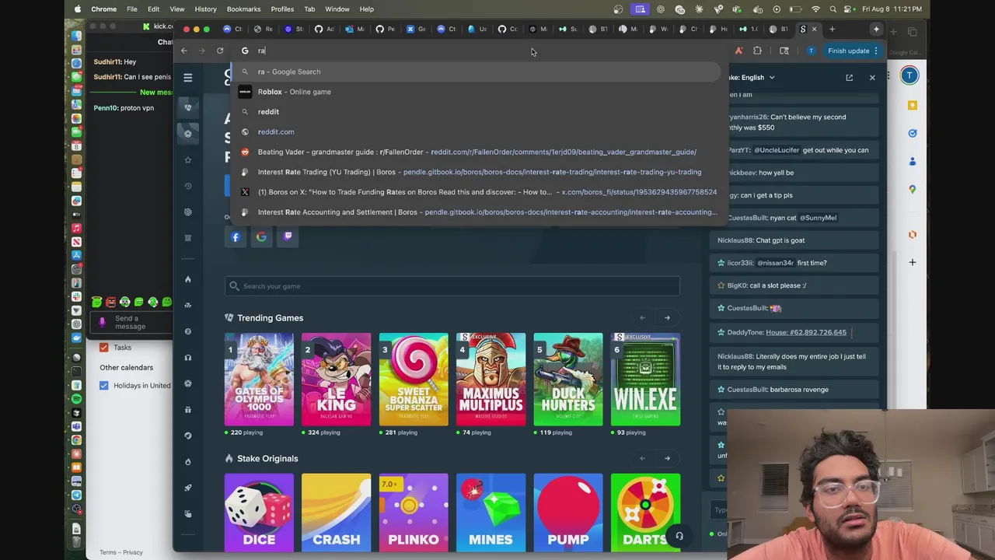Viewport: 995px width, 560px height.
Task: Open Google Contacts icon in Calendar side panel
Action: click(x=913, y=161)
